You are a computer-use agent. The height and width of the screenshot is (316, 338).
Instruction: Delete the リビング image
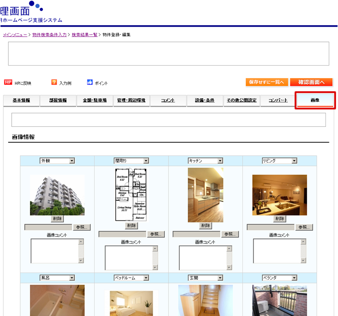point(280,219)
